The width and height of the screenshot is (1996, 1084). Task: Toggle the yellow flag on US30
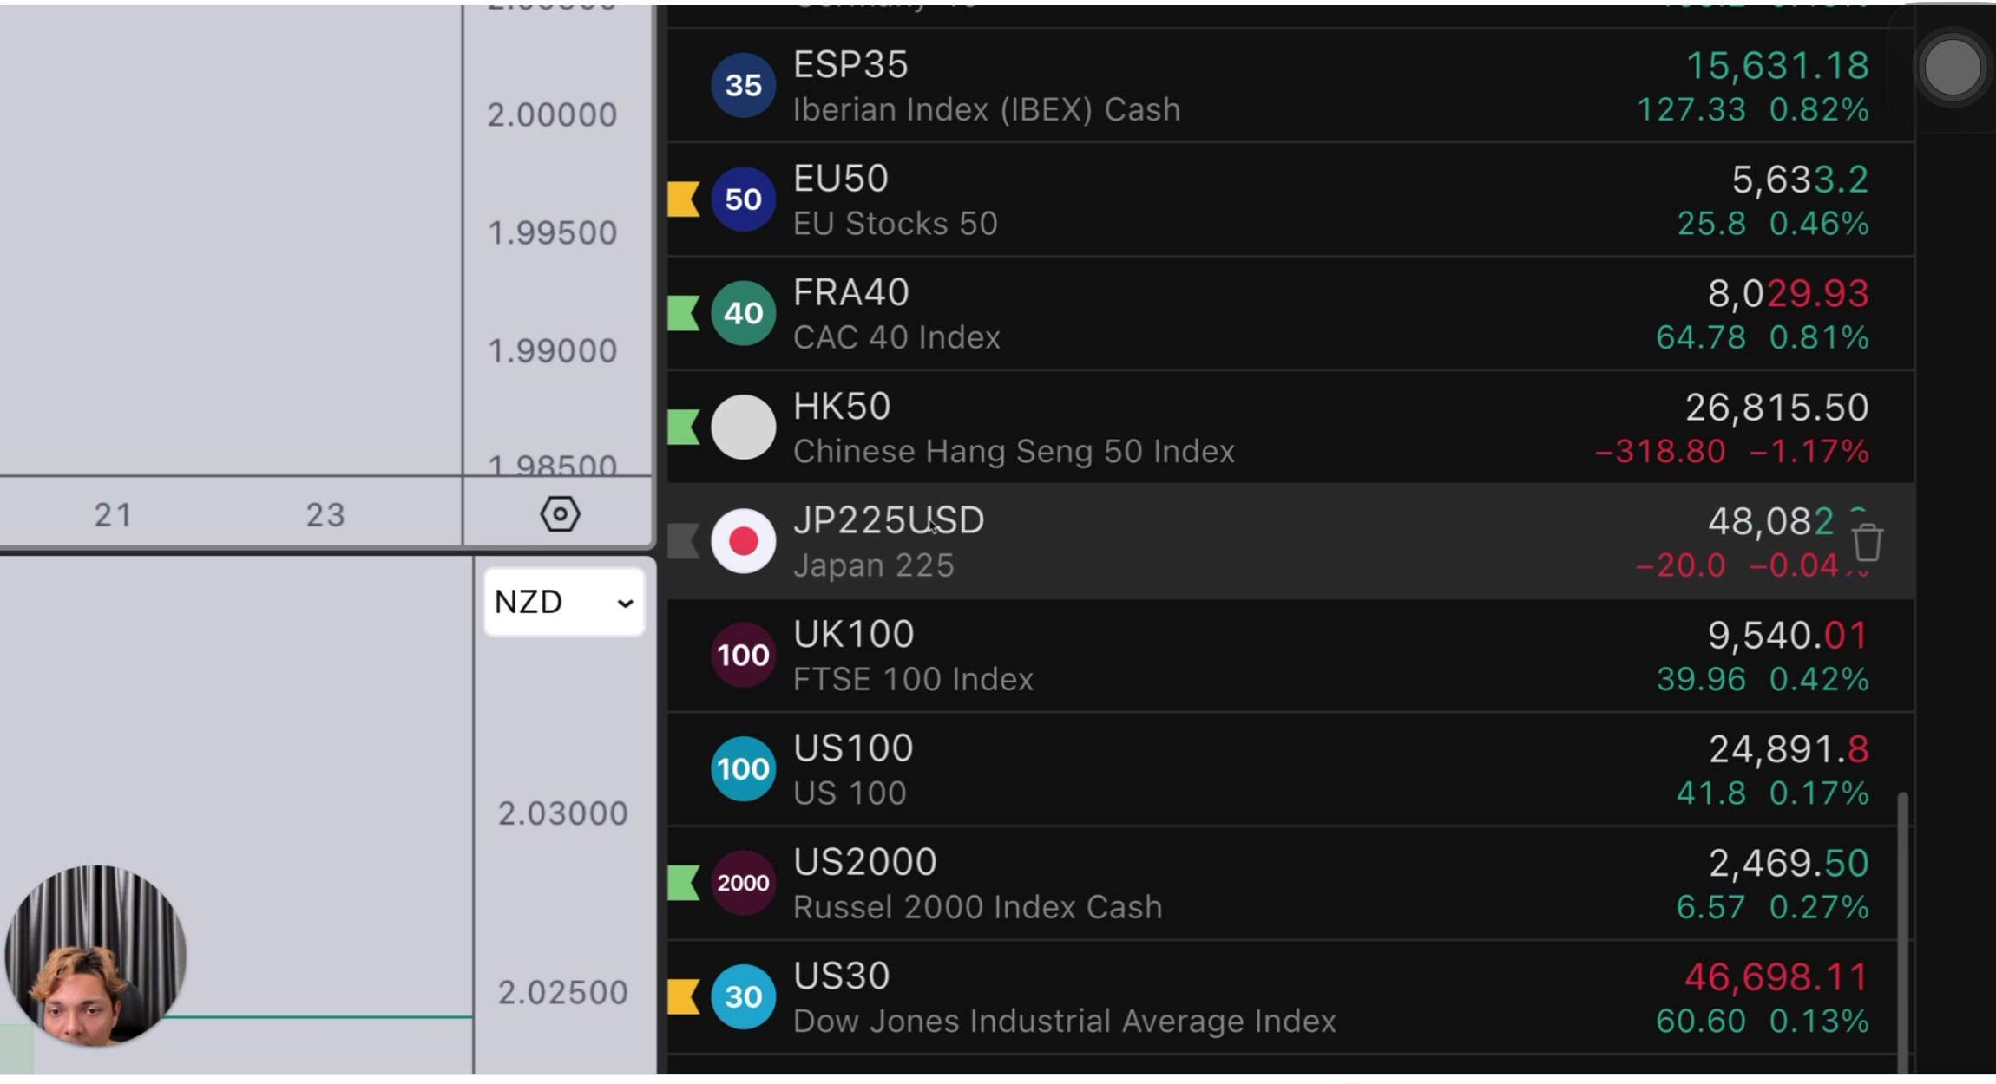click(684, 996)
